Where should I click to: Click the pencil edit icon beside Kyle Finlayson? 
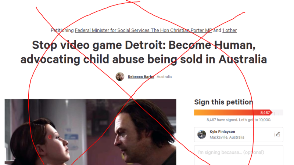pos(277,134)
